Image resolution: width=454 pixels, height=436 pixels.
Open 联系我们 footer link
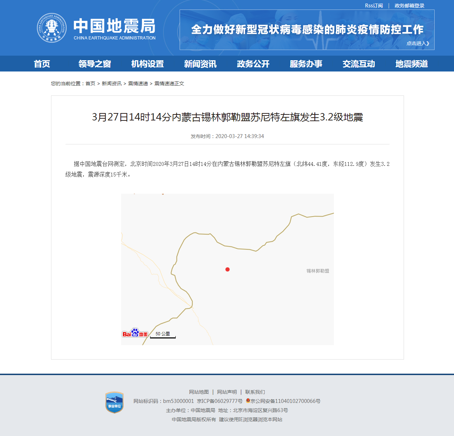coord(255,392)
